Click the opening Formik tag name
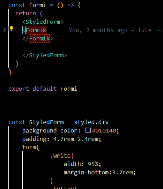163x189 pixels. tap(36, 30)
